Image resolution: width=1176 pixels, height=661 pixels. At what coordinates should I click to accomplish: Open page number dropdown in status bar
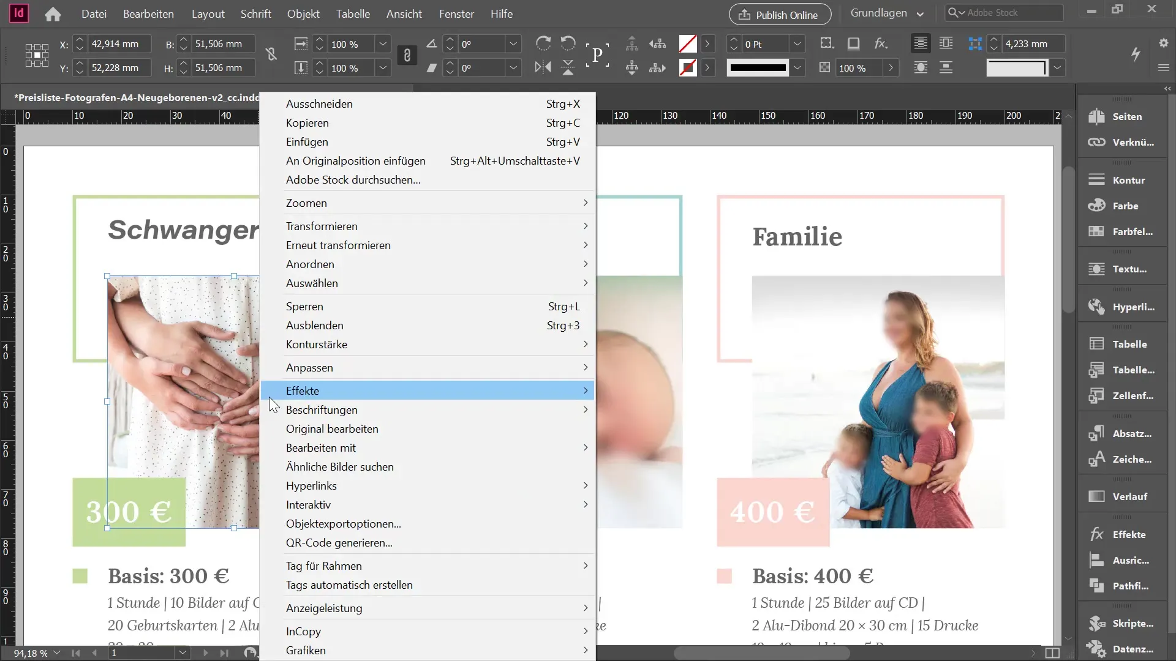pos(183,653)
